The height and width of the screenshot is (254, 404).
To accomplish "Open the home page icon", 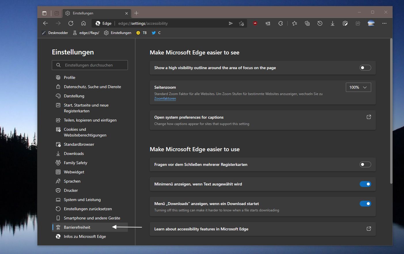I will [x=84, y=23].
